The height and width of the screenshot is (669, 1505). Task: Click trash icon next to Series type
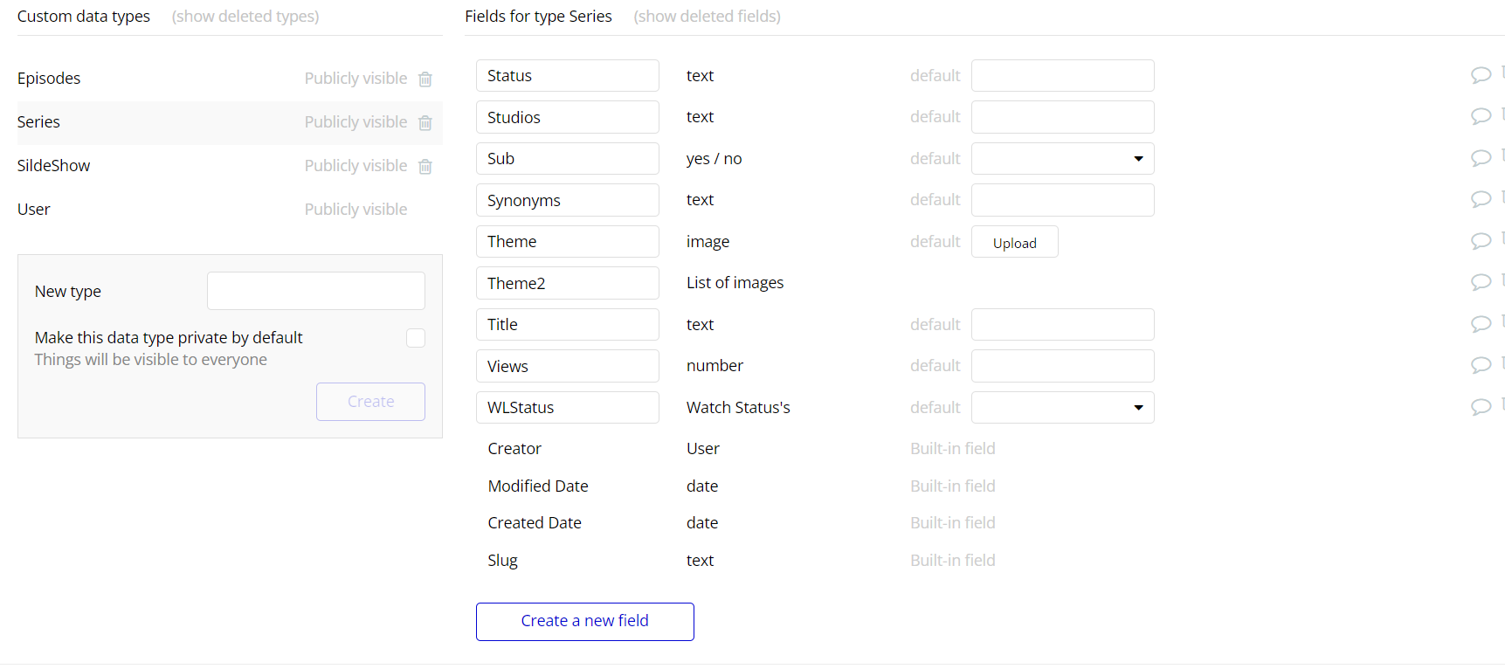tap(425, 122)
